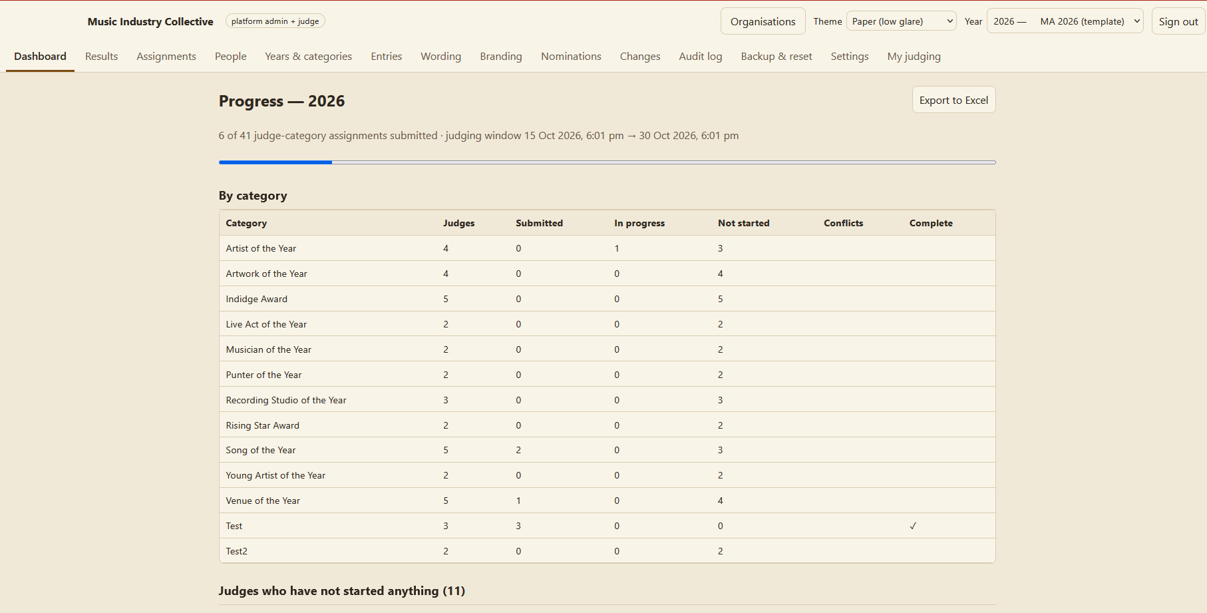Viewport: 1207px width, 613px height.
Task: Click the In progress column header
Action: click(x=639, y=223)
